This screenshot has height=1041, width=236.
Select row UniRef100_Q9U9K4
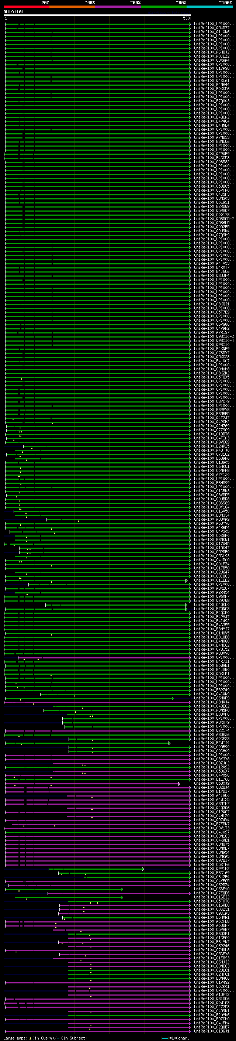click(212, 231)
